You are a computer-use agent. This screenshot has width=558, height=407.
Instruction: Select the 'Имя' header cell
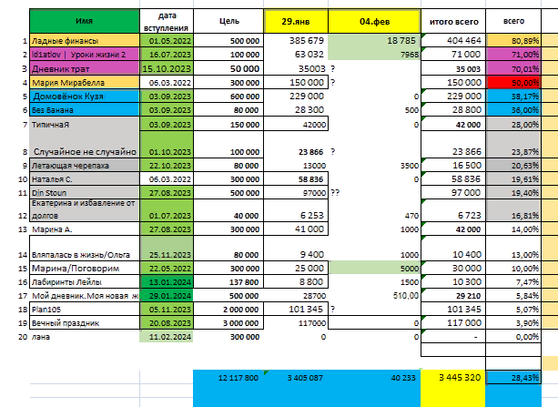point(85,21)
